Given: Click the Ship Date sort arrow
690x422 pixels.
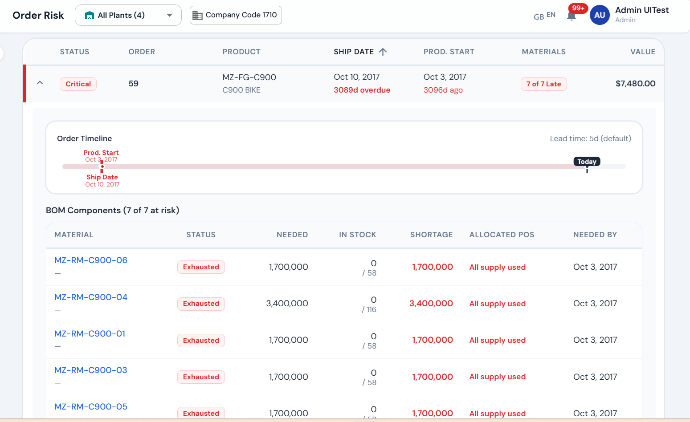Looking at the screenshot, I should [x=383, y=52].
